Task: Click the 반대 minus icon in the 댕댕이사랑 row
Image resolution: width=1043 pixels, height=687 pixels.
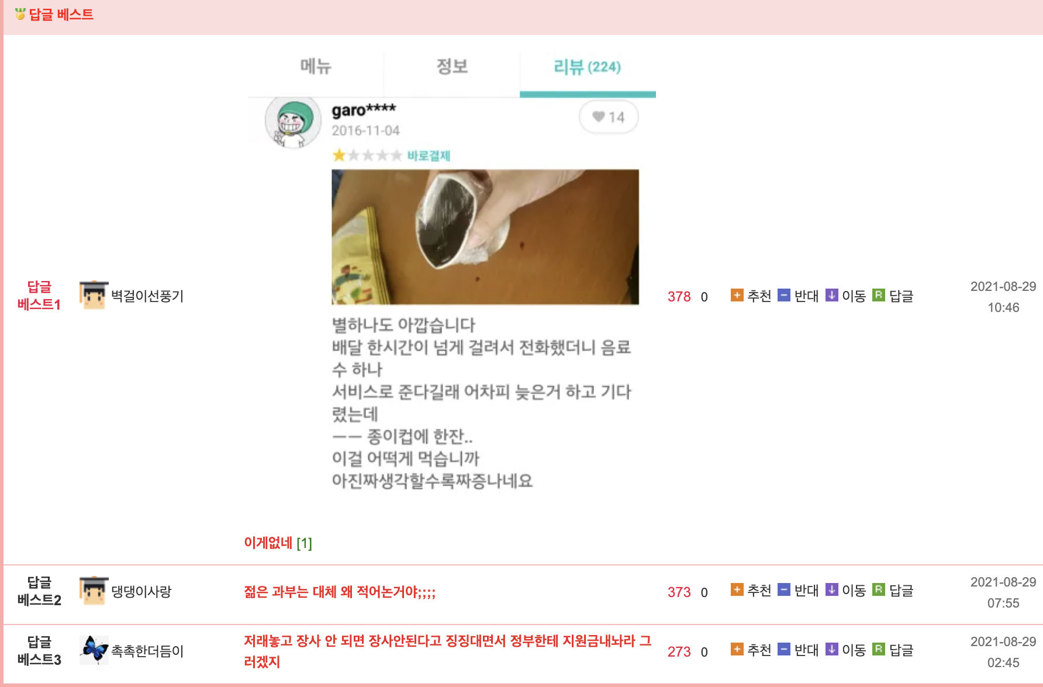Action: pyautogui.click(x=784, y=590)
